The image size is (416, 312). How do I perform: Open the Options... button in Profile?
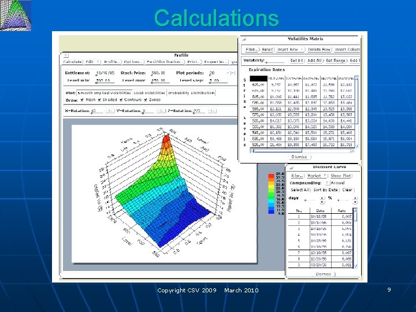(x=133, y=62)
